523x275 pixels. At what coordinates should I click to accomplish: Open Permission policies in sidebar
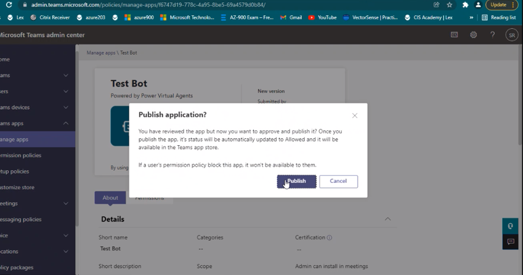[x=38, y=155]
